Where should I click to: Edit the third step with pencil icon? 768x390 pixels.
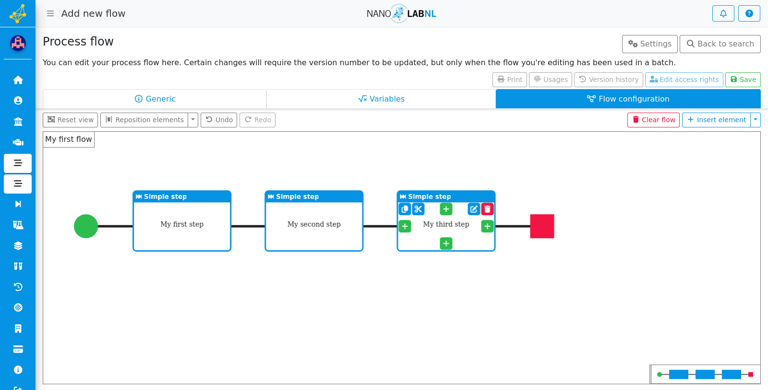pos(474,209)
